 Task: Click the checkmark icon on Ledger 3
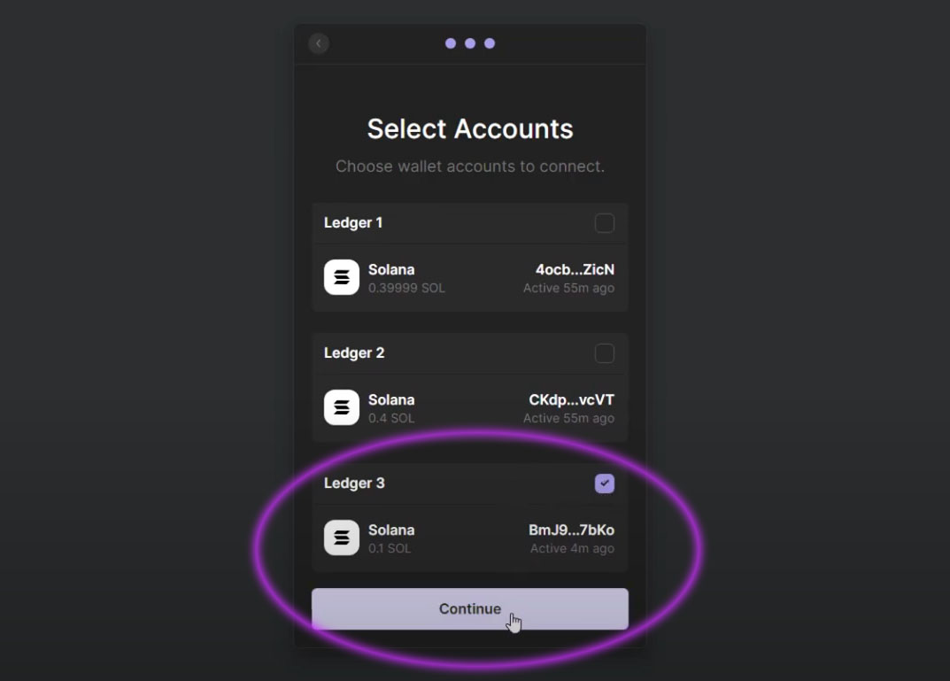pos(604,483)
